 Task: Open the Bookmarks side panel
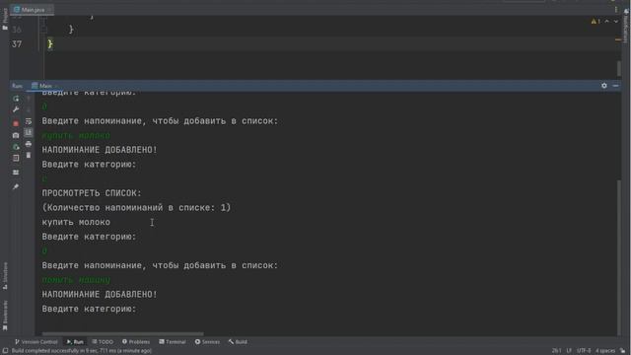coord(5,316)
